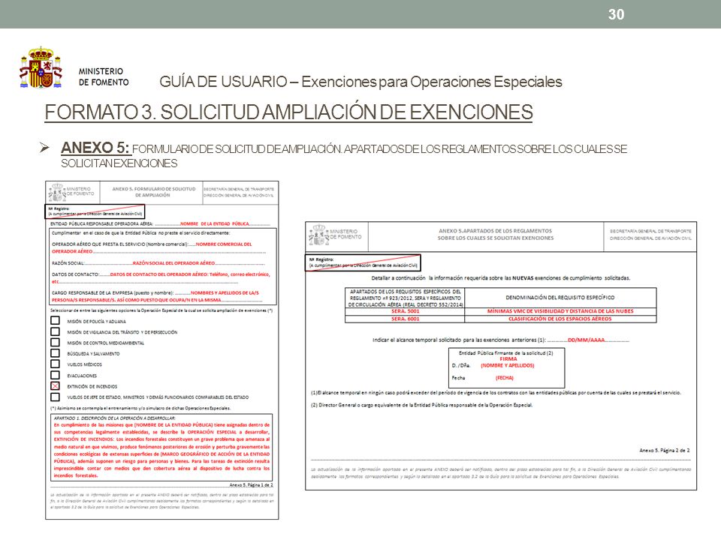Click the DD/MM/AAAA date field
The image size is (721, 540).
point(587,340)
